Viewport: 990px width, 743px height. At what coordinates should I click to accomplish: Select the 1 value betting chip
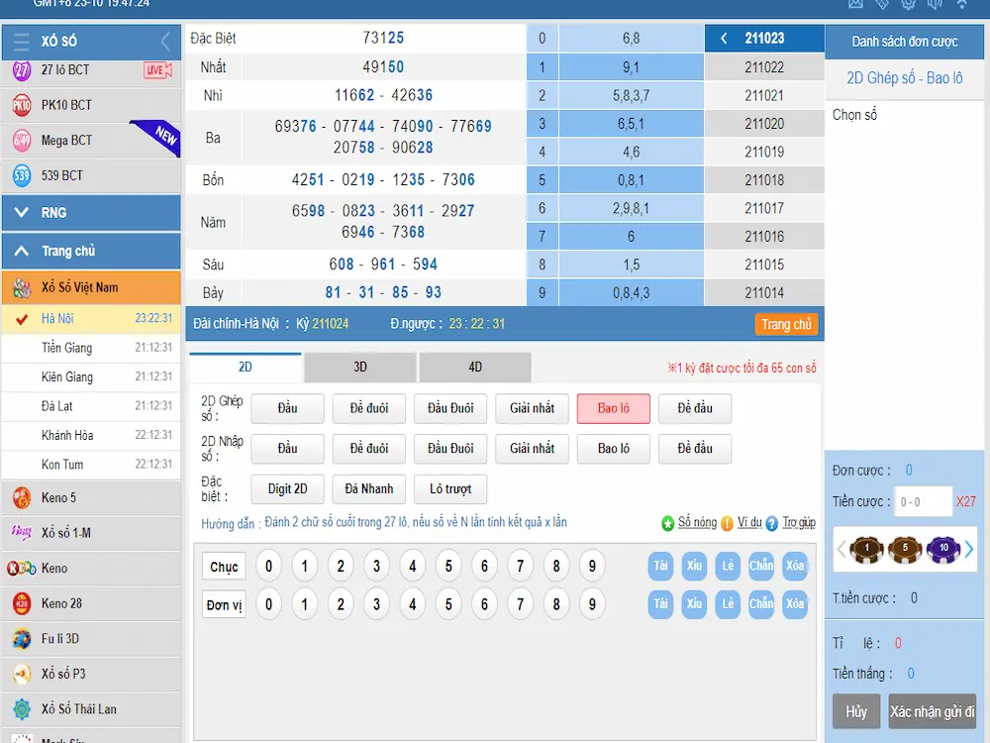coord(867,549)
